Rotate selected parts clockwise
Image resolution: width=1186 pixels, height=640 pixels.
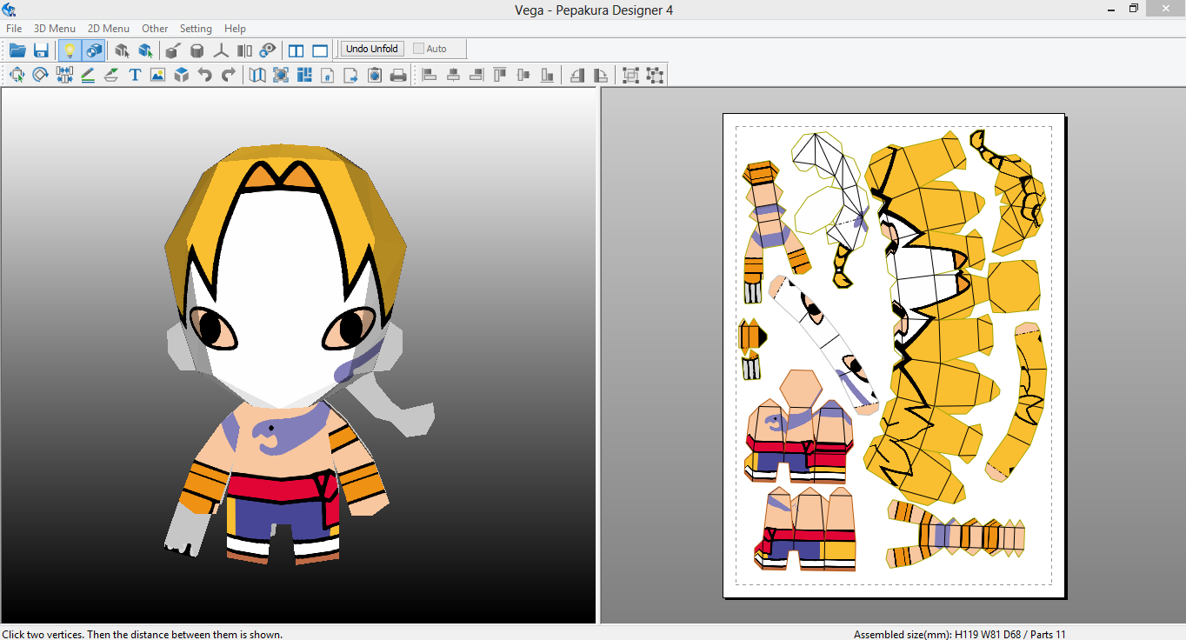(601, 75)
